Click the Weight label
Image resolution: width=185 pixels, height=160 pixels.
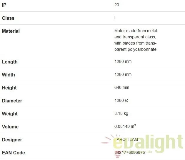coord(10,114)
